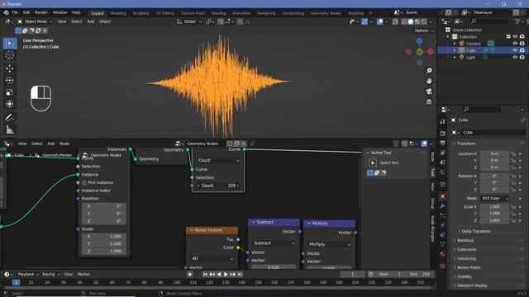Jump to the timeline start frame

point(205,275)
